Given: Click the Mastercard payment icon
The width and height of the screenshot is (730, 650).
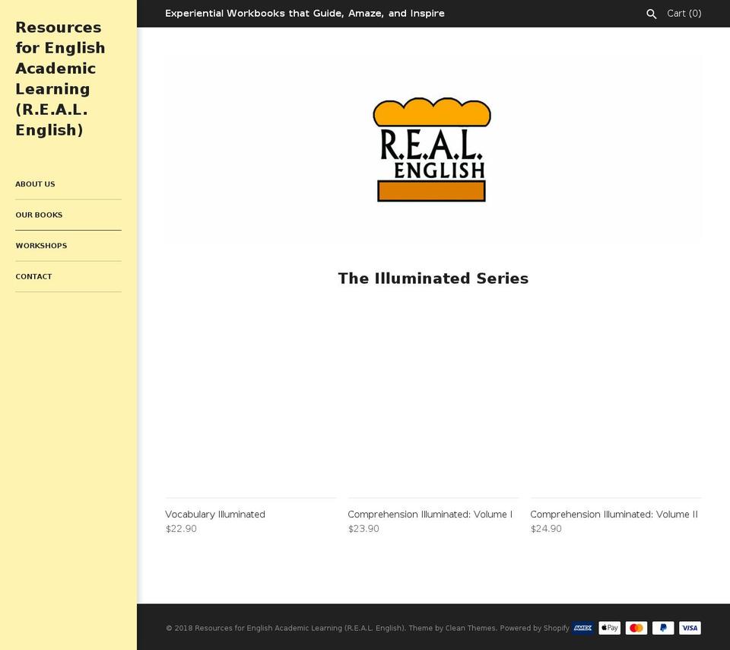Looking at the screenshot, I should [636, 628].
